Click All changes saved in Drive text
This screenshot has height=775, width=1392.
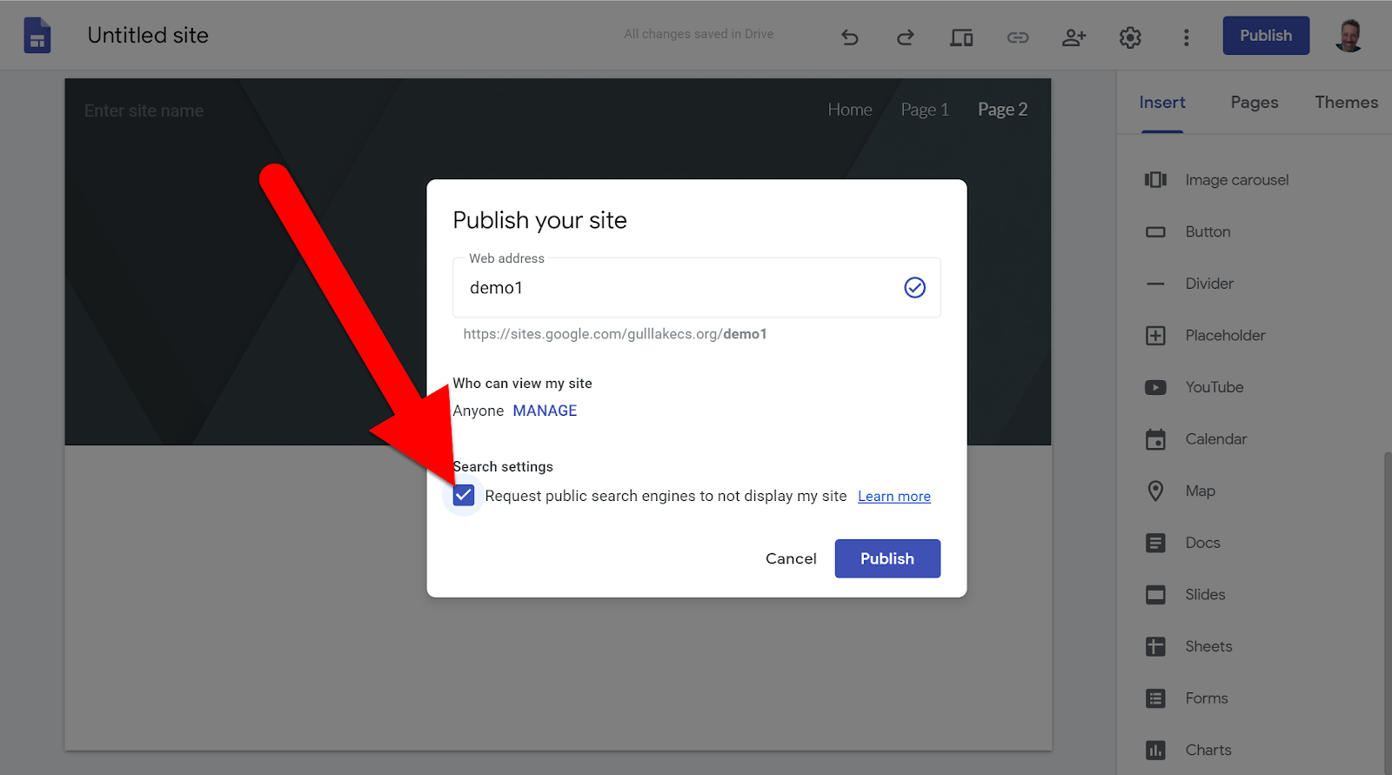pos(699,34)
